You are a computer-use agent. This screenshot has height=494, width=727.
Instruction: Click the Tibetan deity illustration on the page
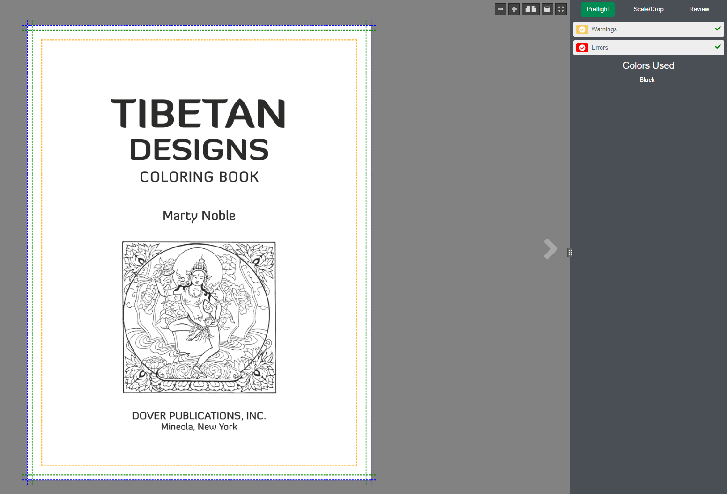point(199,317)
